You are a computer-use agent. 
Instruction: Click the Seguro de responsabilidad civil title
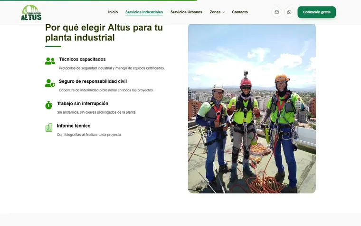[x=93, y=81]
